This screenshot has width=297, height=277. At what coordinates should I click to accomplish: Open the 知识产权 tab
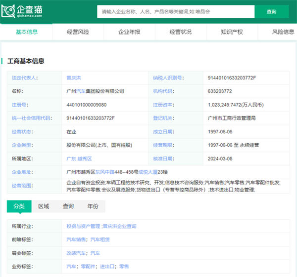[x=232, y=32]
